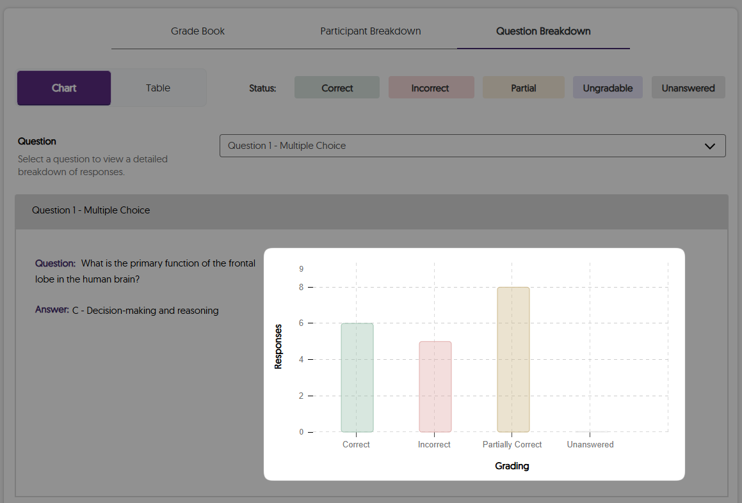Toggle the Incorrect status filter
This screenshot has width=742, height=503.
coord(431,88)
